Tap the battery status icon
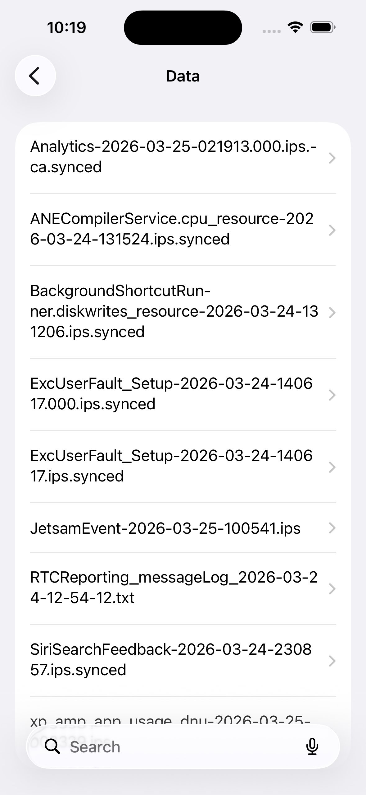This screenshot has width=366, height=795. 323,27
